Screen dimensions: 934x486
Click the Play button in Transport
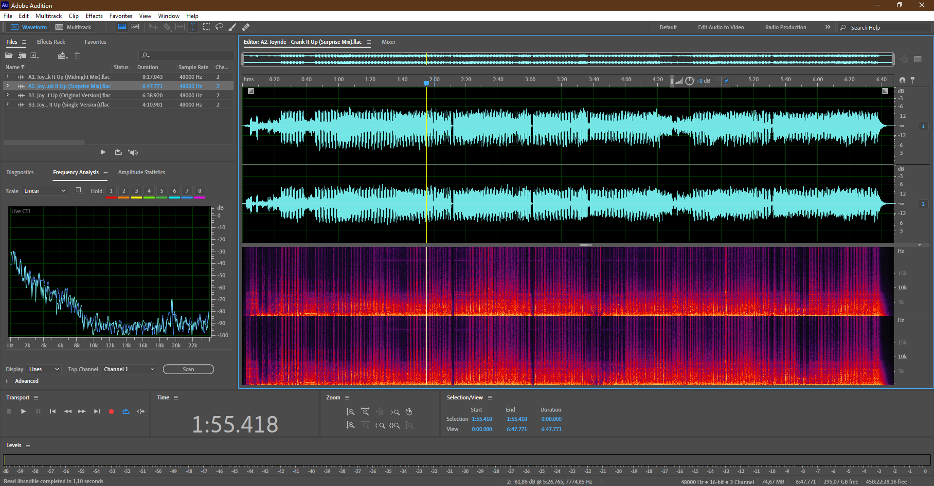23,412
